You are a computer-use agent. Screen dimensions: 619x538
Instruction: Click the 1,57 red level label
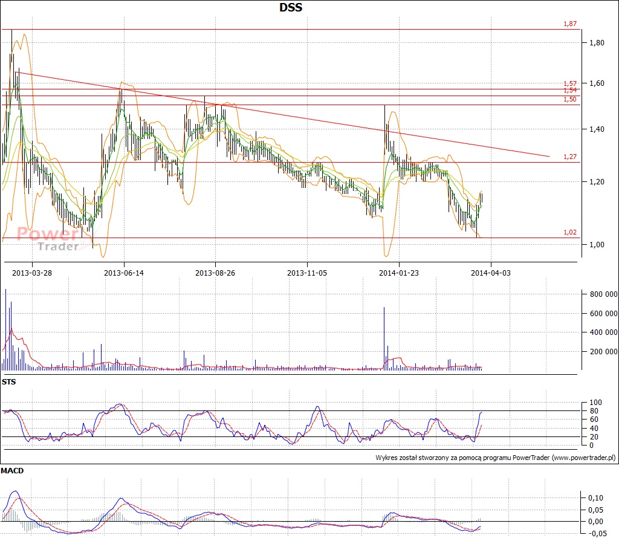[x=569, y=83]
